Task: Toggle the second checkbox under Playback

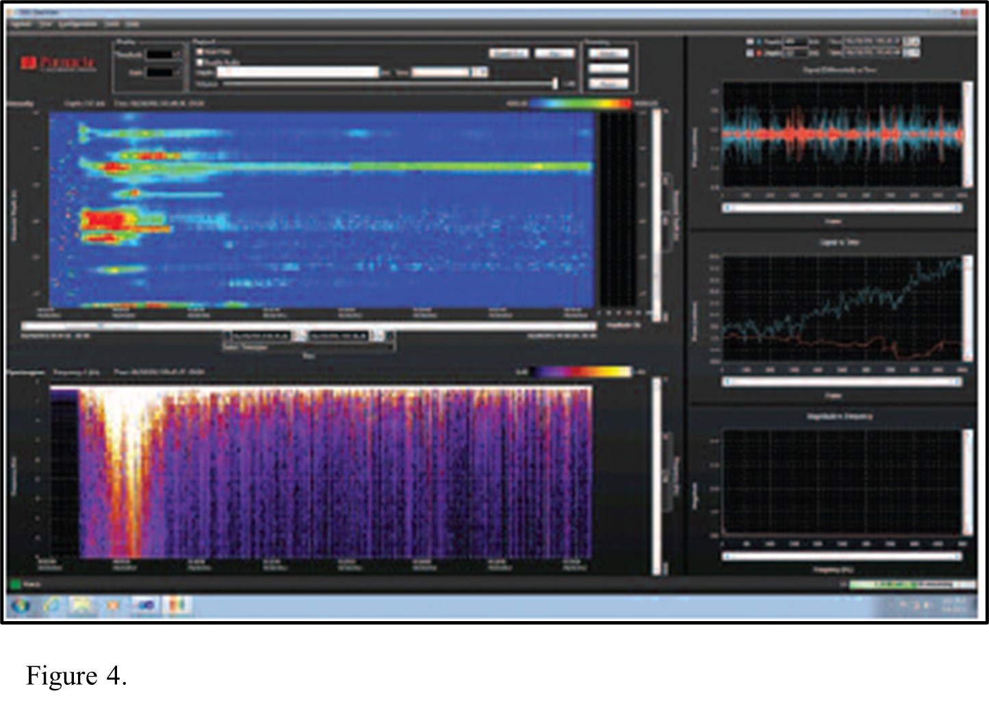Action: tap(200, 62)
